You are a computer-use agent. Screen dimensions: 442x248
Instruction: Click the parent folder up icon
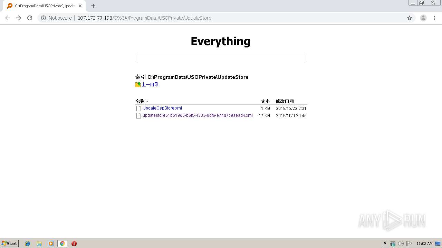pyautogui.click(x=138, y=84)
